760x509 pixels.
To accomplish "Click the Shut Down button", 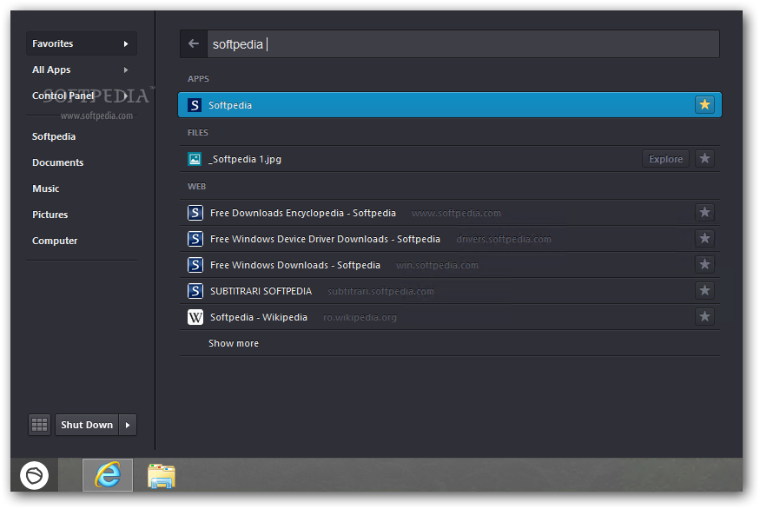I will click(87, 425).
